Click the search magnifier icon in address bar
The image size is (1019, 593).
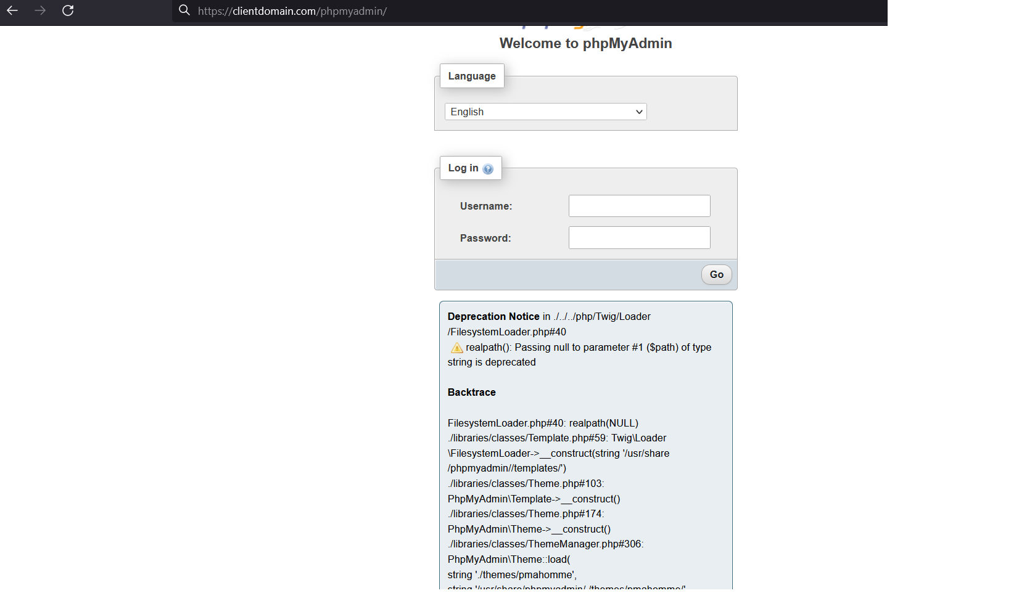click(184, 10)
